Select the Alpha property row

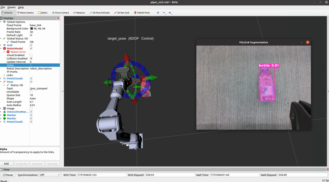tap(30, 65)
